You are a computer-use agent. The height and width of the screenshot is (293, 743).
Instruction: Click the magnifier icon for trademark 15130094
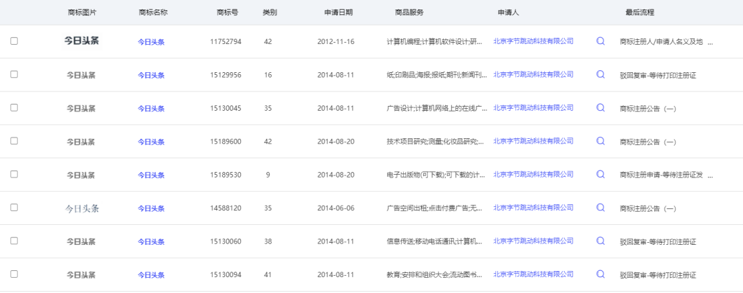click(601, 274)
